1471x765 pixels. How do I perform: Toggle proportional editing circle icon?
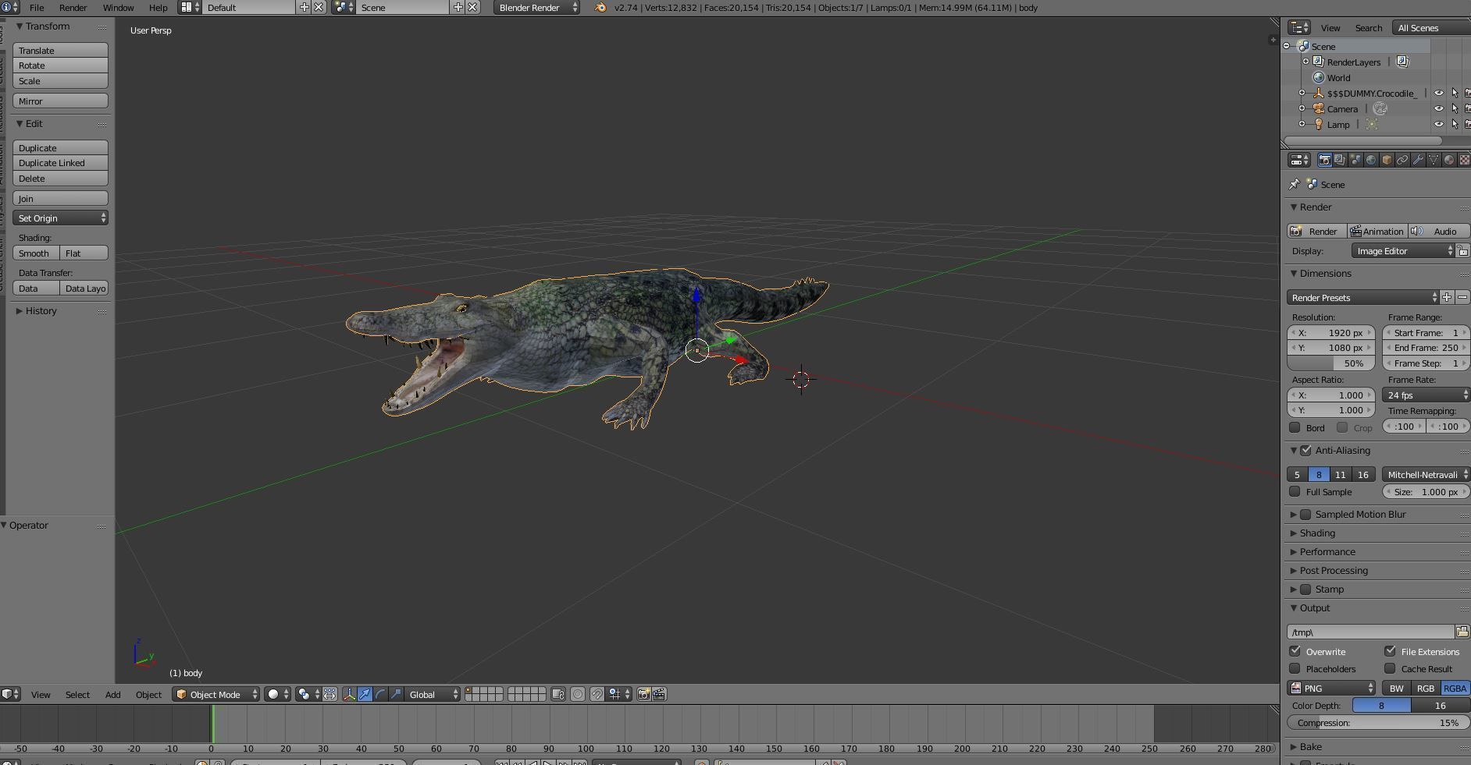pyautogui.click(x=578, y=694)
